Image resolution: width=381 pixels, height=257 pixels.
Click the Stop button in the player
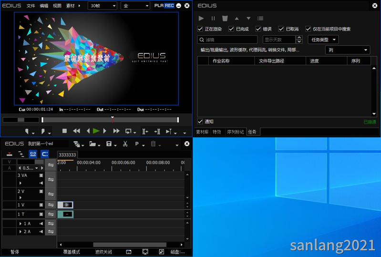[x=64, y=131]
